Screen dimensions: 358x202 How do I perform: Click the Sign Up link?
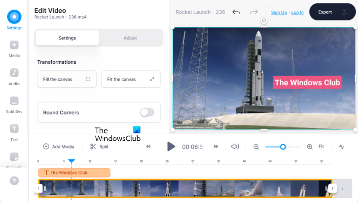(279, 12)
